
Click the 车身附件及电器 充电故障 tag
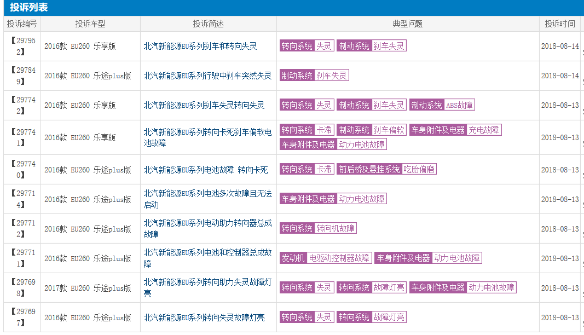455,130
